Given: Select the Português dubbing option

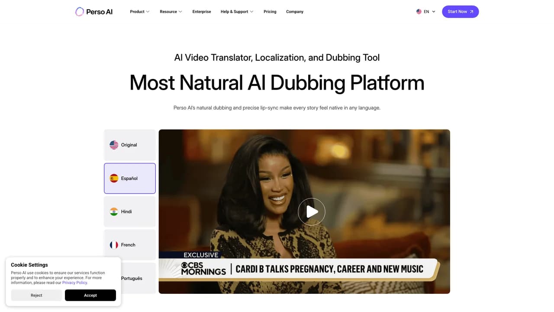Looking at the screenshot, I should (x=130, y=278).
